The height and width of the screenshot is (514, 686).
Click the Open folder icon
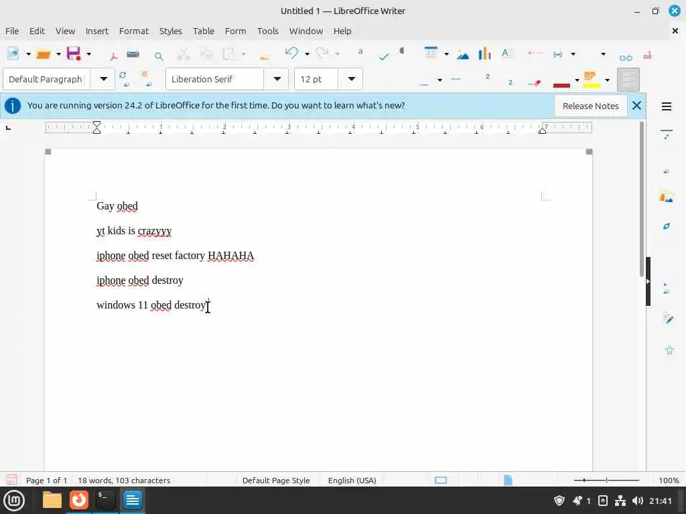(44, 54)
